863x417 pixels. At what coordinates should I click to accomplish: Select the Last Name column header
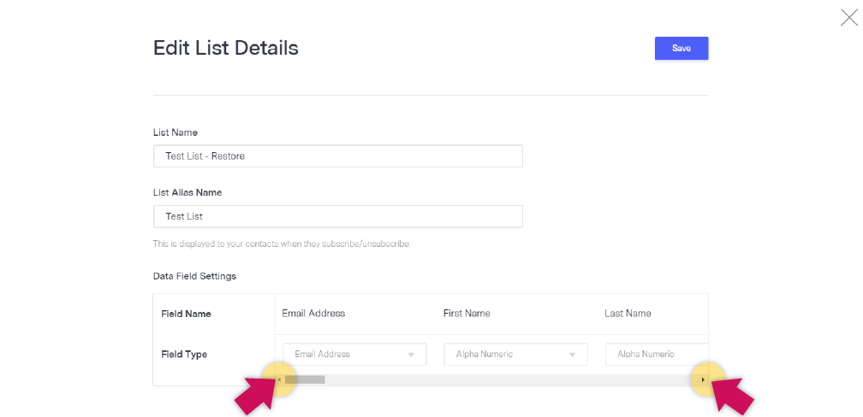click(x=628, y=314)
